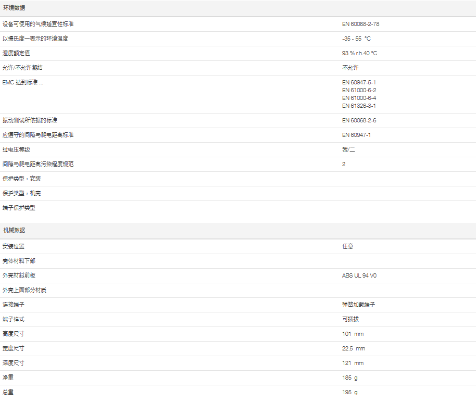Select the 可插拔 terminal style value

350,319
